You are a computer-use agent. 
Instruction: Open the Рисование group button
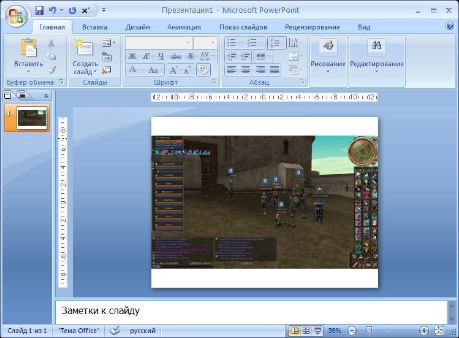(328, 61)
